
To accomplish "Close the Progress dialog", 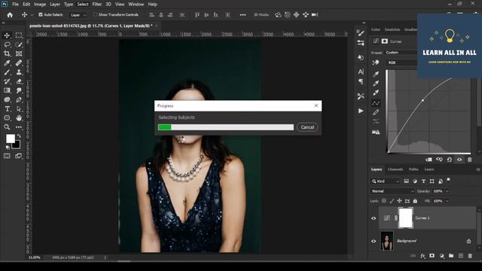I will click(316, 105).
